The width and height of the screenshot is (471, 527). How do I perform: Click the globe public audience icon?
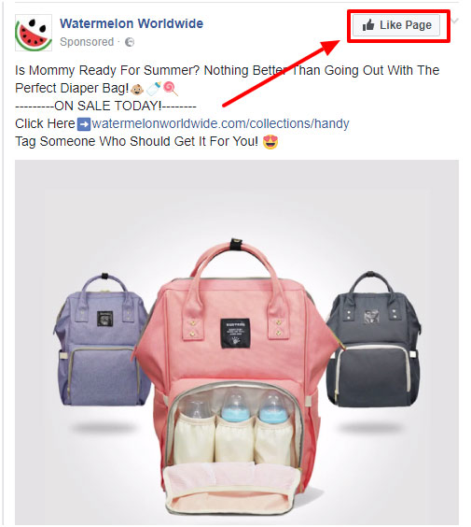click(x=130, y=42)
